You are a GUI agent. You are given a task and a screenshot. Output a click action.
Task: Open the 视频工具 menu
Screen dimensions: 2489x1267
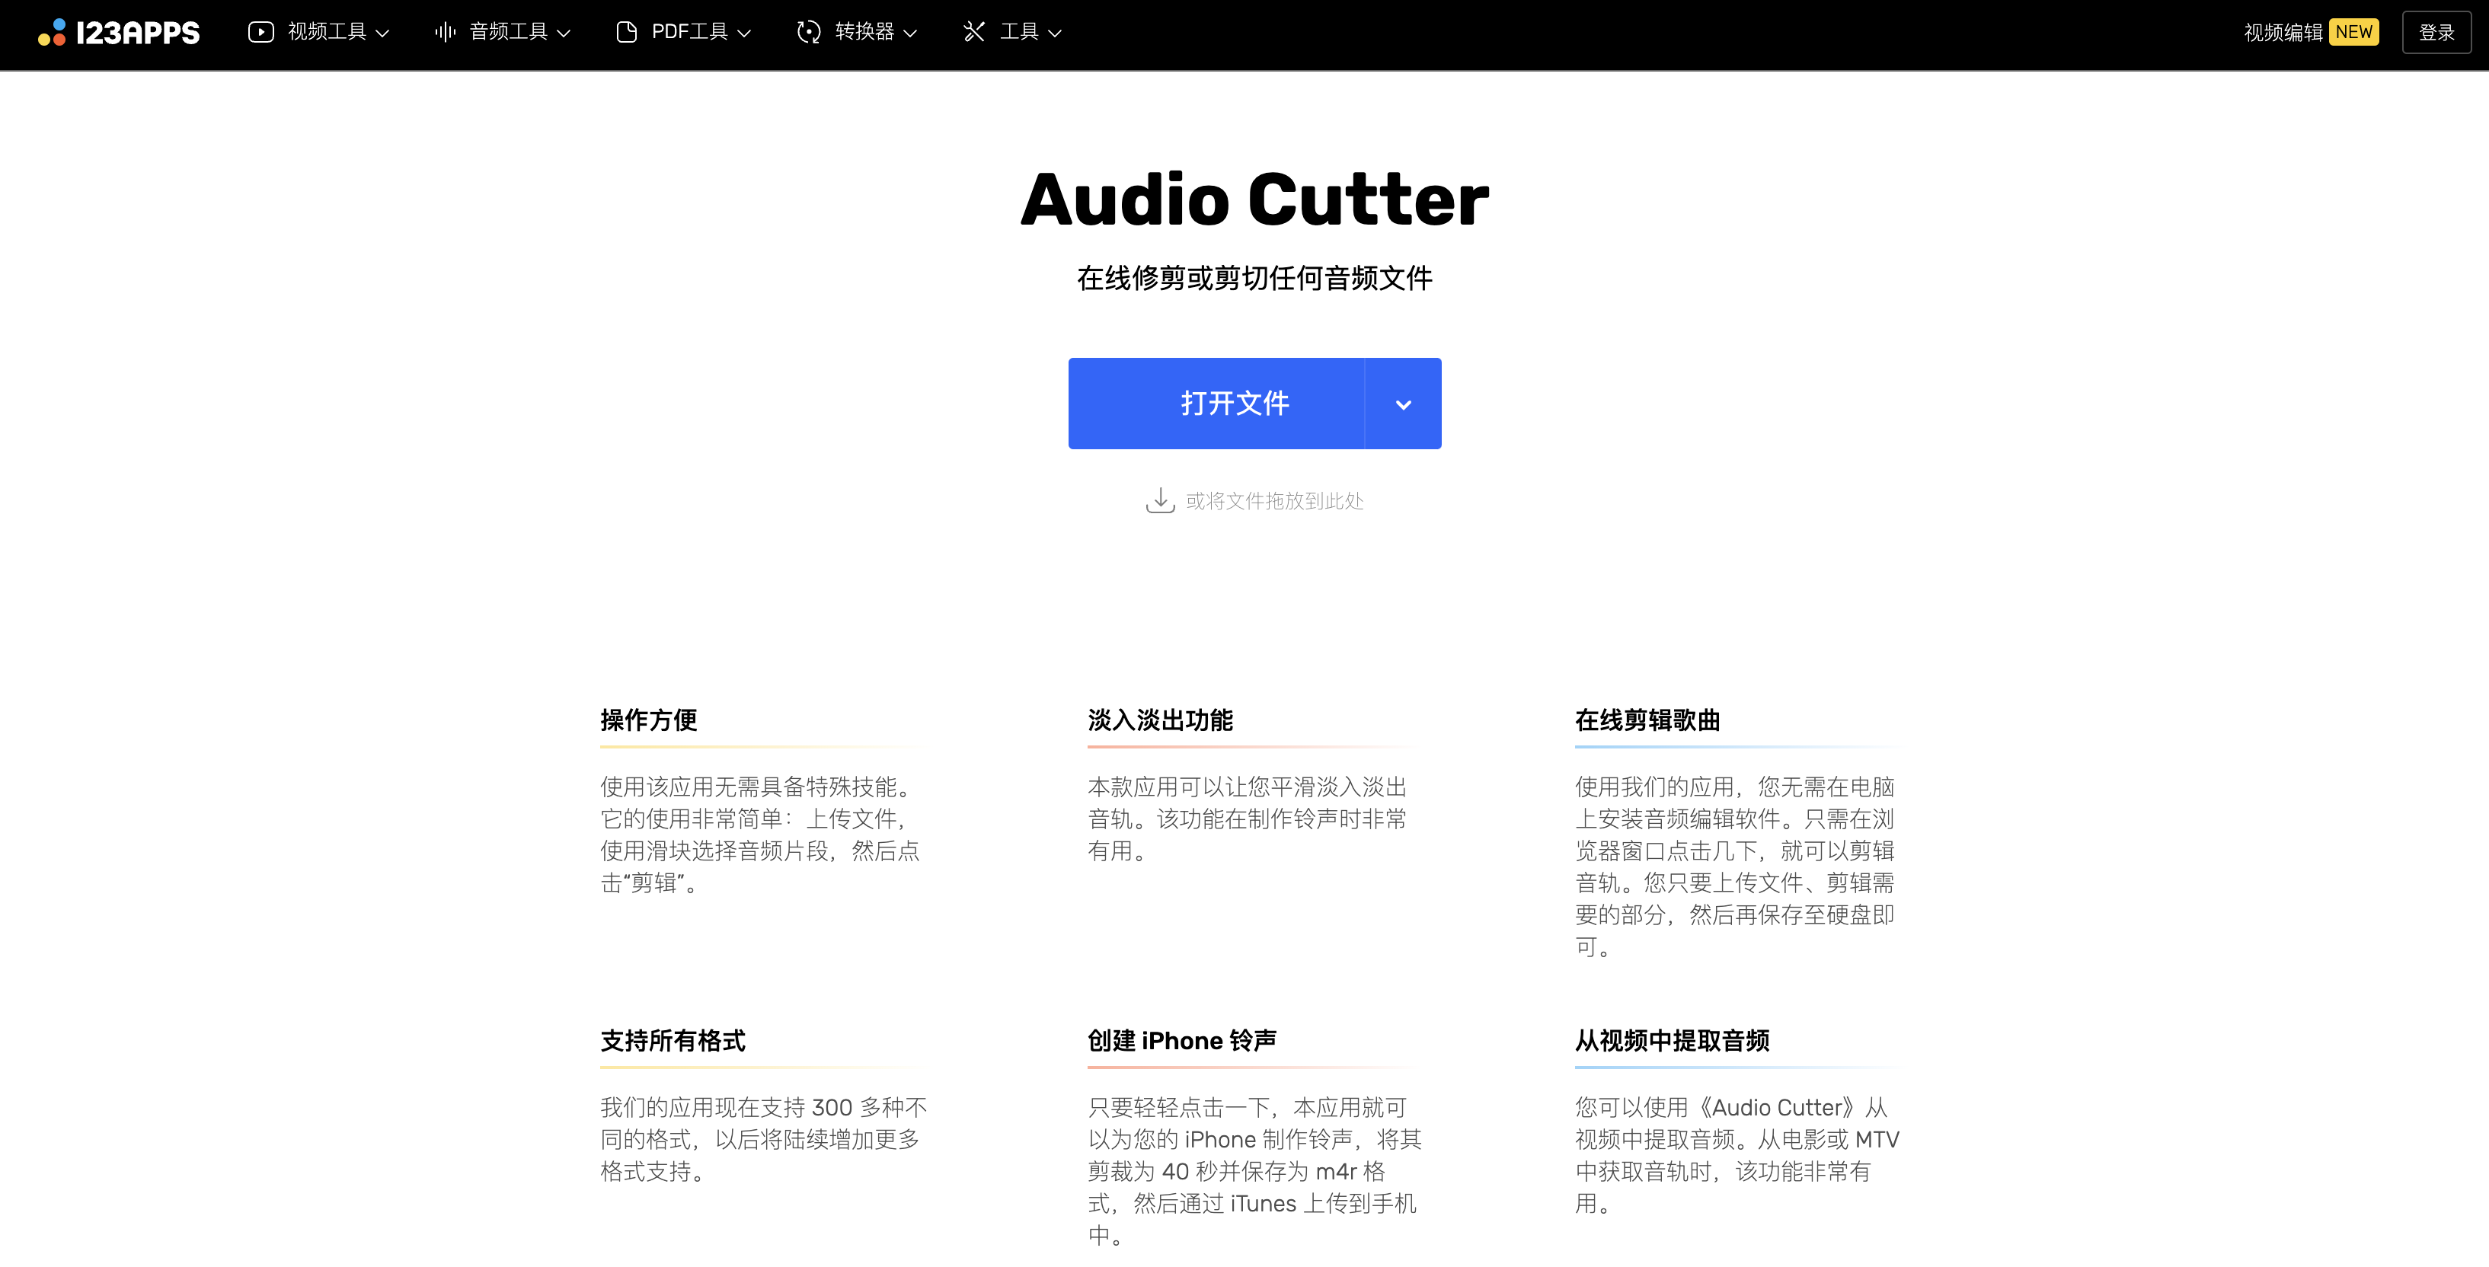click(x=319, y=32)
